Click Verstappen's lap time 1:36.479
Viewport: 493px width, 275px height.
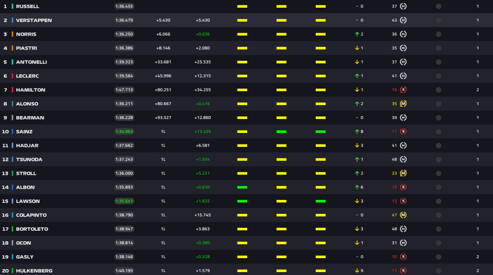point(124,20)
